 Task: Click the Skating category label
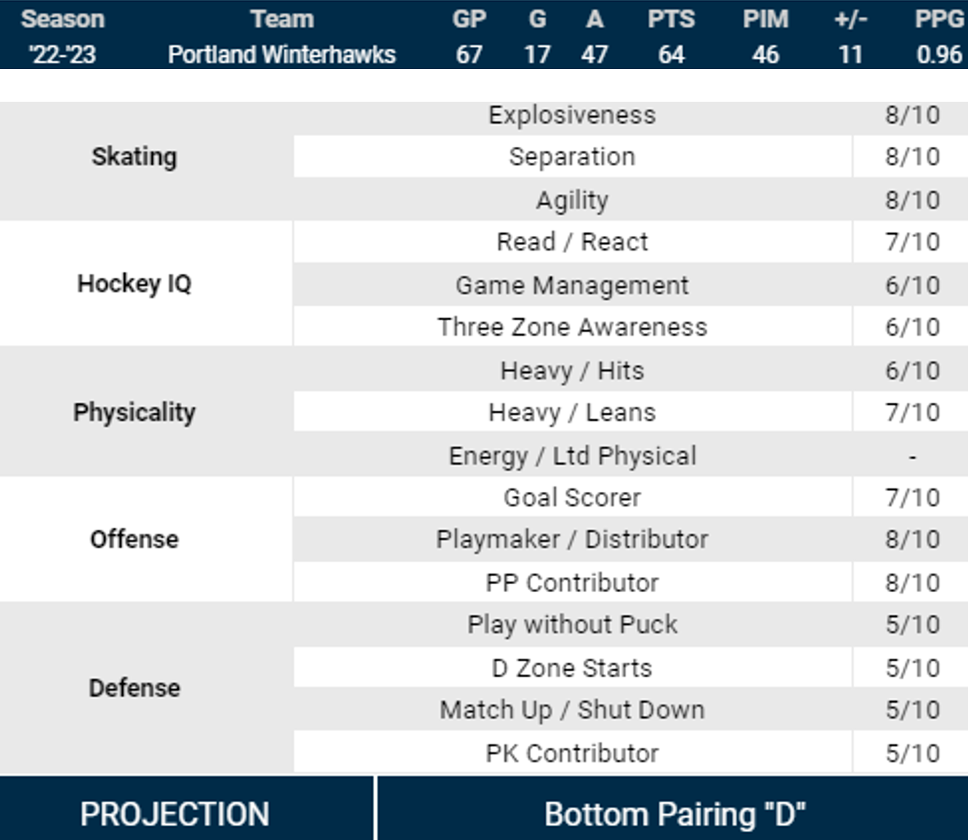(134, 157)
